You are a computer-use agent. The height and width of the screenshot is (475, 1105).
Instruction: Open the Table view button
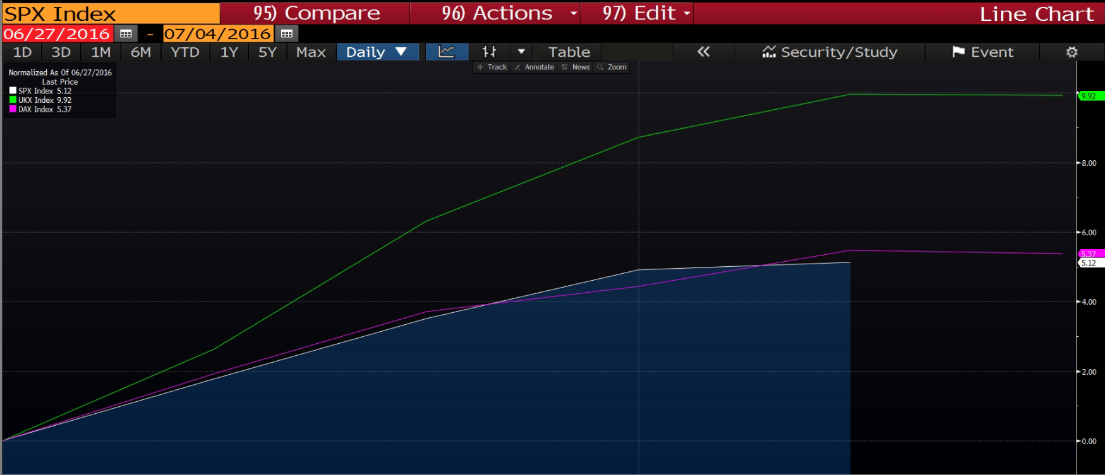(x=569, y=52)
